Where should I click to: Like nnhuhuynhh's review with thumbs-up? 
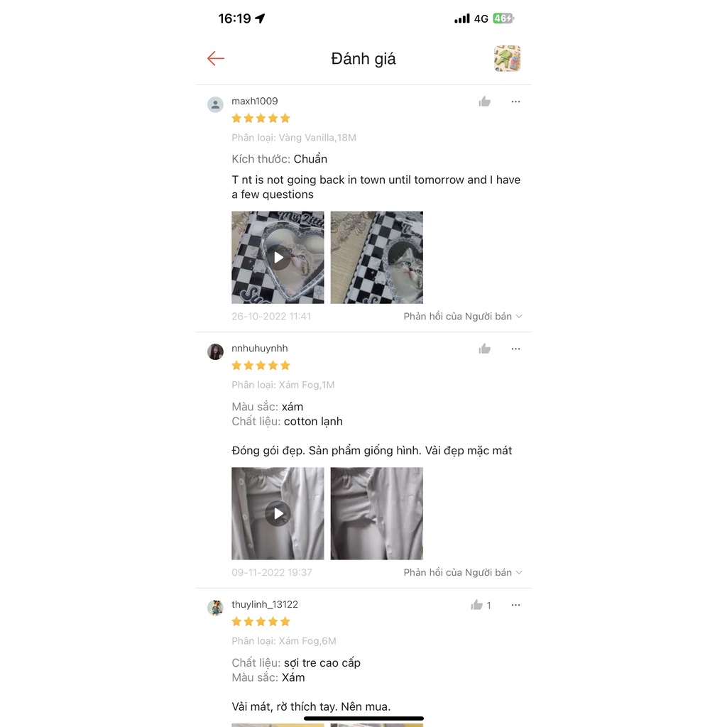[484, 349]
